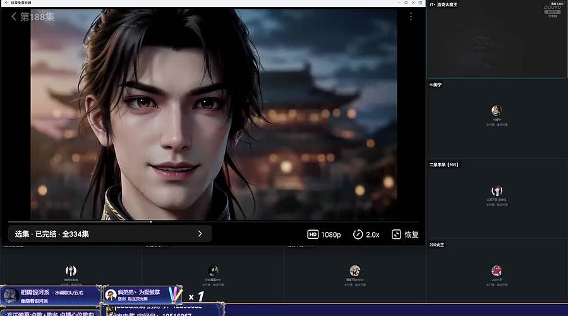Change the 2.0x playback speed
The image size is (568, 316).
point(372,235)
